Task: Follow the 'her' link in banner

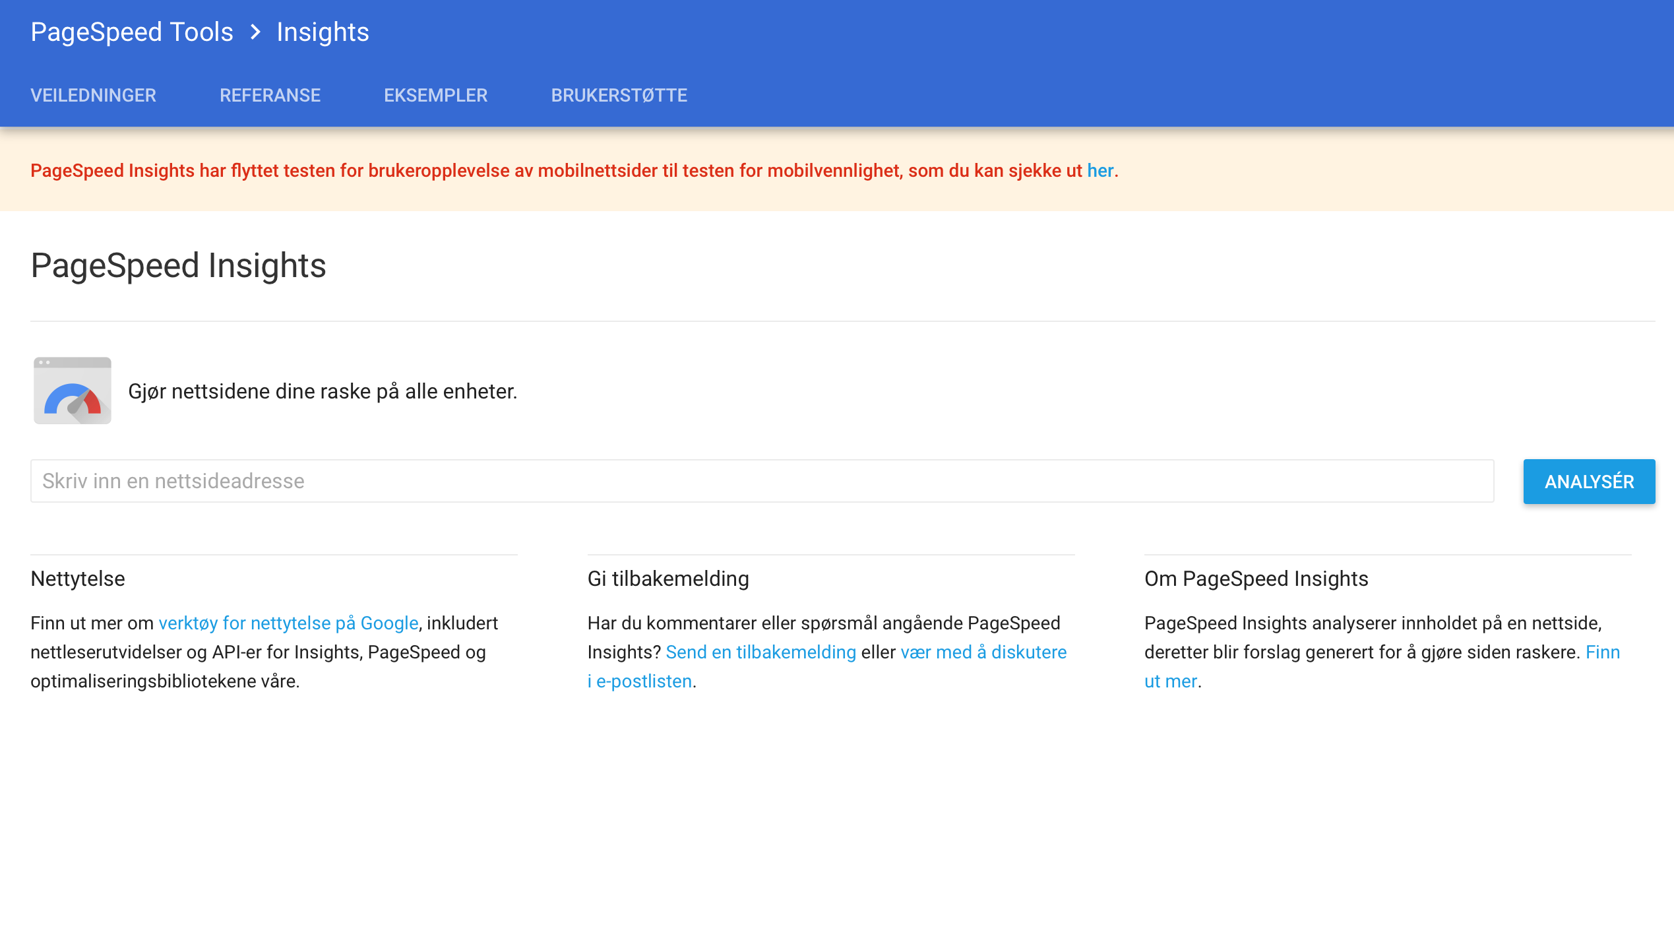Action: [x=1100, y=170]
